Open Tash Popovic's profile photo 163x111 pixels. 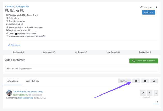9,93
